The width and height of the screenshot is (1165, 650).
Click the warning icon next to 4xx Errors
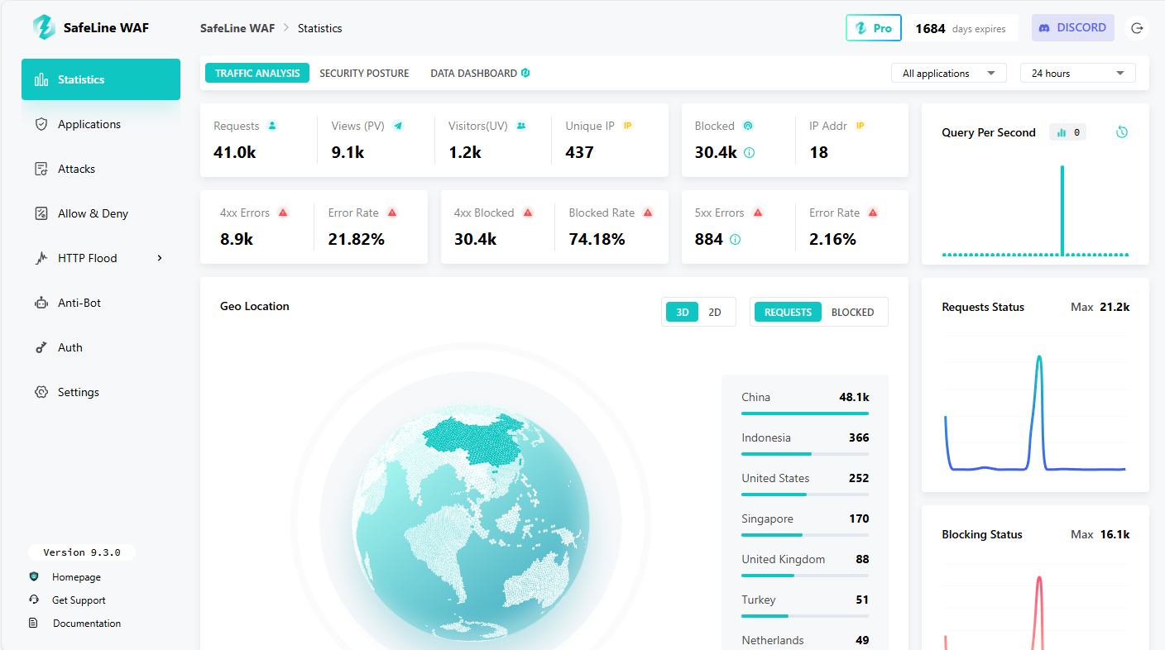pos(283,213)
